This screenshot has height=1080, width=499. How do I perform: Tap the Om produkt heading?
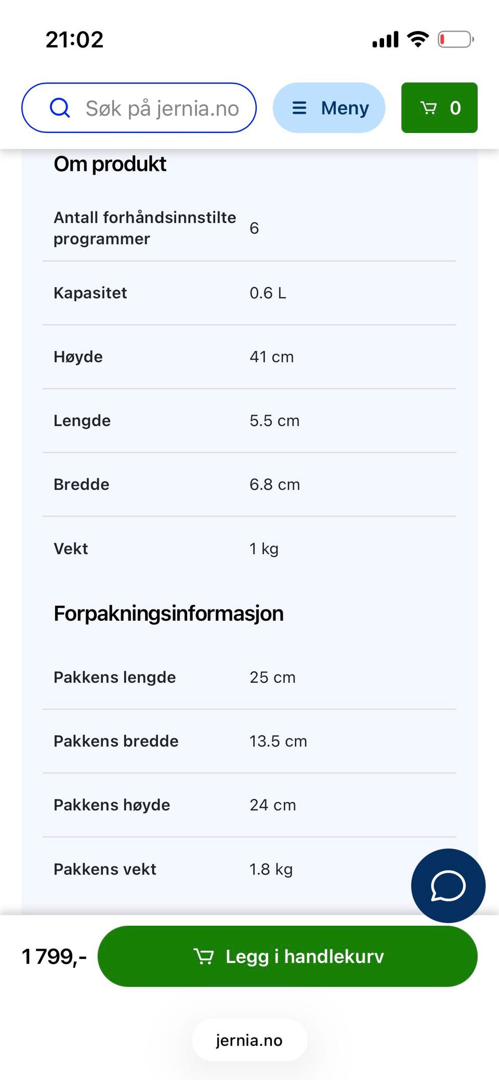(110, 164)
